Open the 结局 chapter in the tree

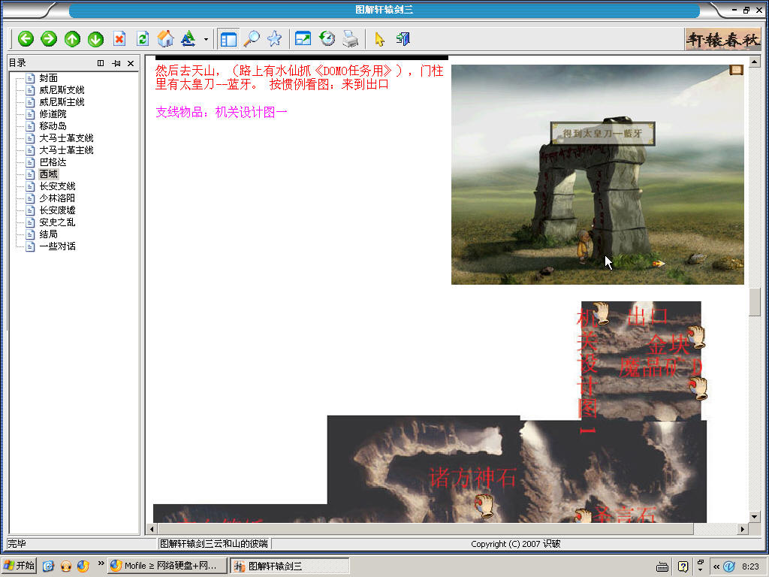(48, 234)
